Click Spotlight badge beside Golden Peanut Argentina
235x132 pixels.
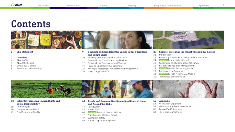[x=163, y=69]
